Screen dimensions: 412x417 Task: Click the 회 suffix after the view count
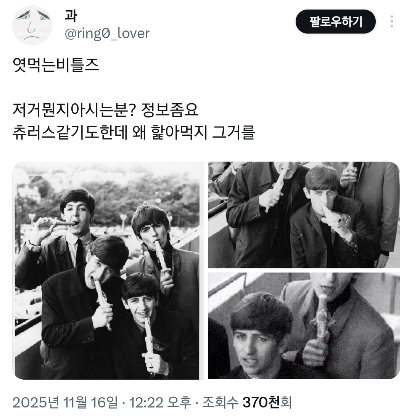pyautogui.click(x=286, y=403)
